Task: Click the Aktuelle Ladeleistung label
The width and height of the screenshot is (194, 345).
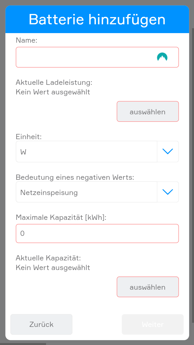Action: point(54,82)
